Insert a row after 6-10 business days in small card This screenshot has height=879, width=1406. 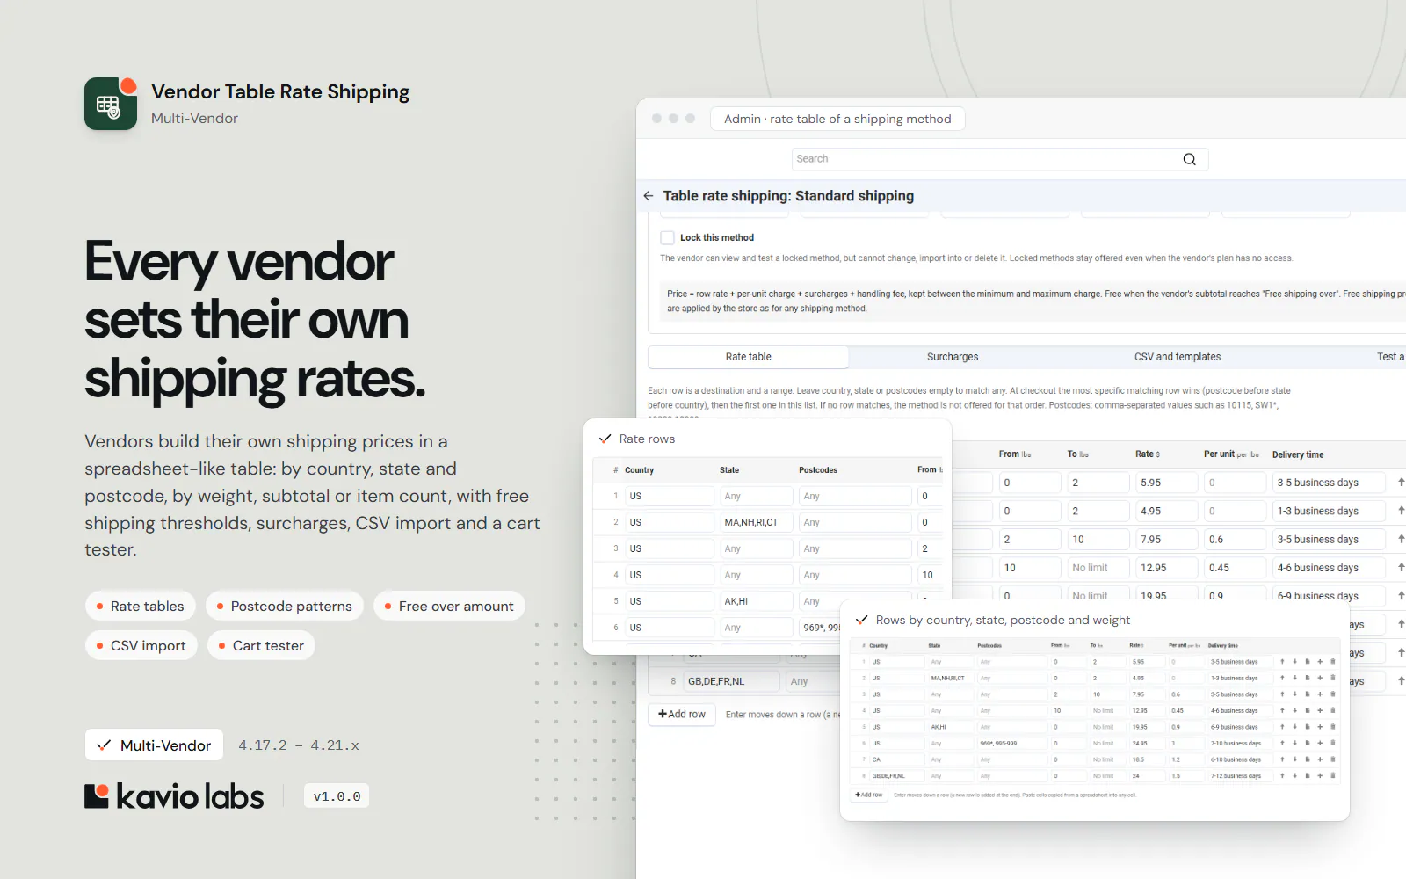[x=1320, y=759]
